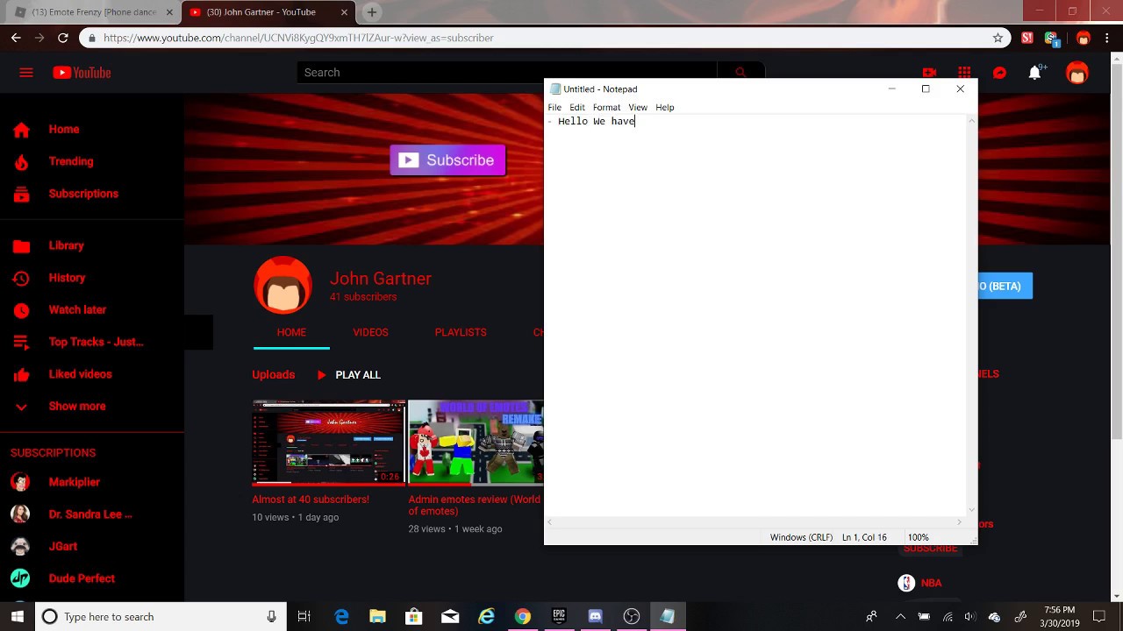Viewport: 1123px width, 631px height.
Task: Click Notepad vertical scrollbar down arrow
Action: click(971, 509)
